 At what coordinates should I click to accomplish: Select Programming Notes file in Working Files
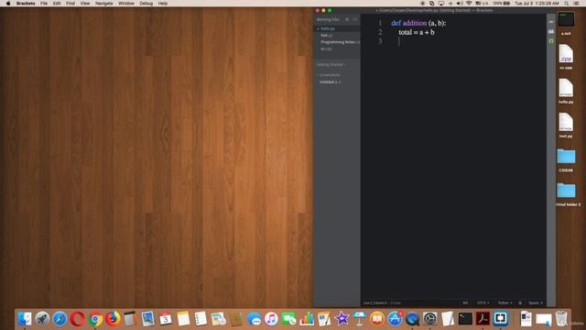(x=340, y=42)
